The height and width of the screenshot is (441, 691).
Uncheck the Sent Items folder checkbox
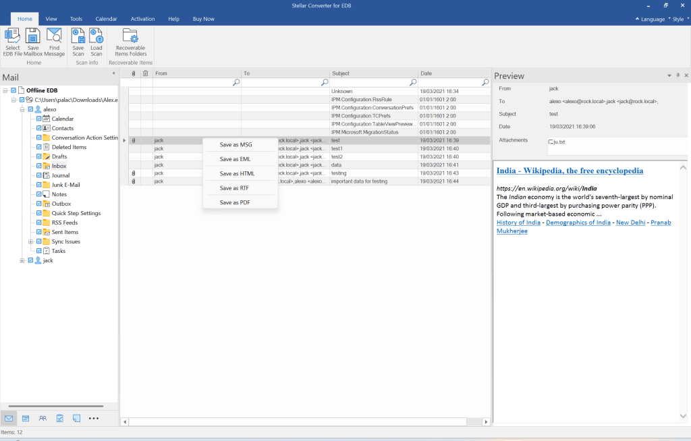click(38, 232)
